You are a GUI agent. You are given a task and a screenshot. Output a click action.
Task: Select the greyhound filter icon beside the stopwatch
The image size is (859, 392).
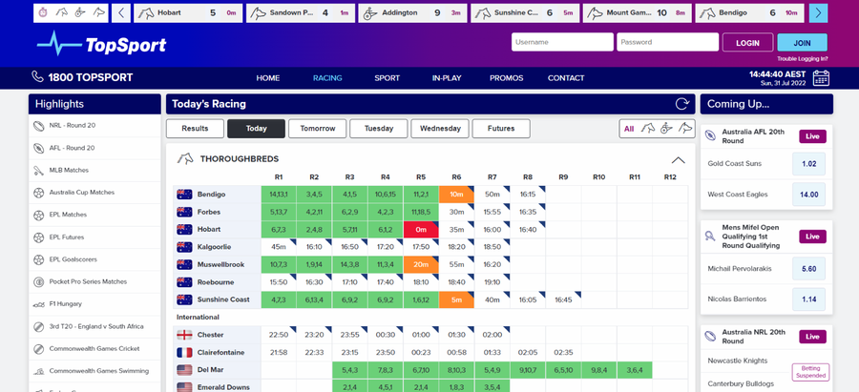pyautogui.click(x=98, y=12)
